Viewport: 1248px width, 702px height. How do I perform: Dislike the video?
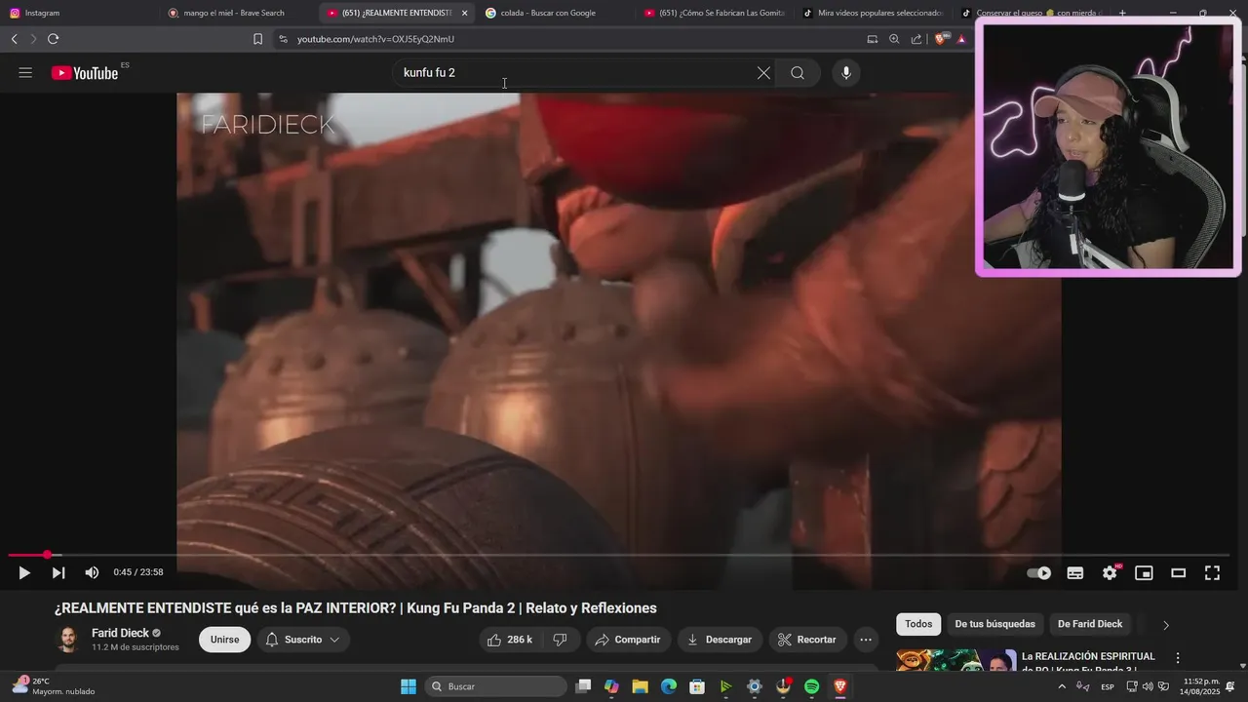pos(560,640)
